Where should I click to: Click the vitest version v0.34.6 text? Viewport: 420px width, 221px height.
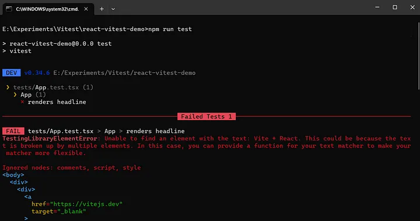(x=37, y=73)
